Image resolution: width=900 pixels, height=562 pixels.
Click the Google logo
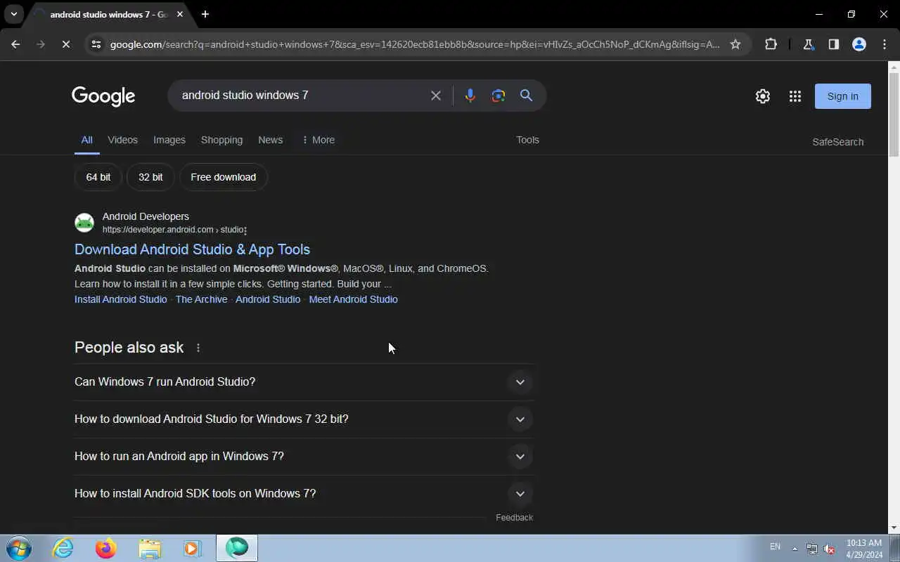point(103,96)
